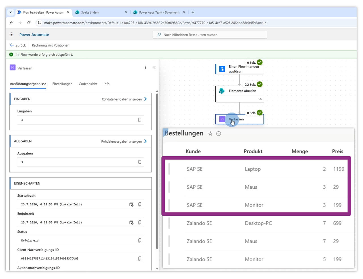This screenshot has height=279, width=363.
Task: Focus the 'Nach hilfreichen Ressourcen suchen' search field
Action: (210, 35)
